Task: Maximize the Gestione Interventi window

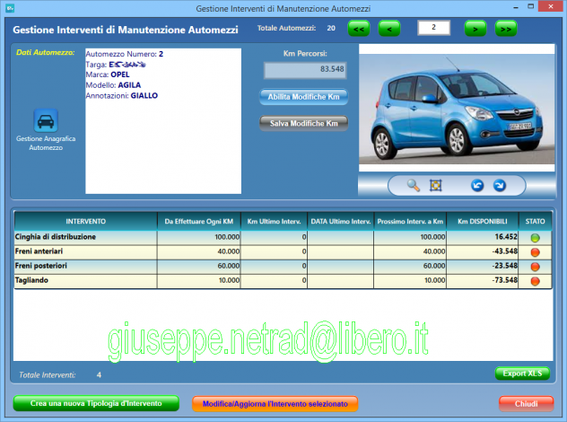Action: tap(531, 6)
